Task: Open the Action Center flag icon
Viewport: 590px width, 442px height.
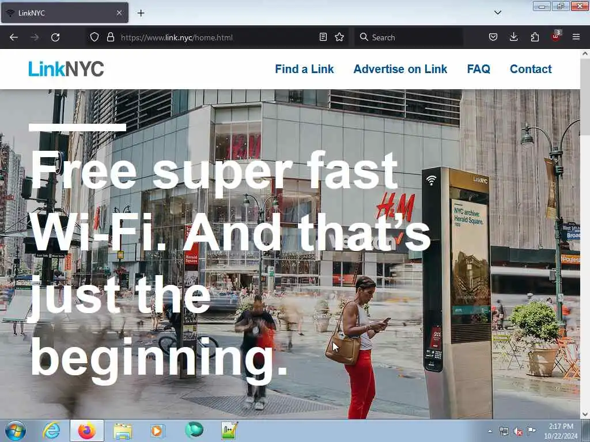Action: pos(531,430)
